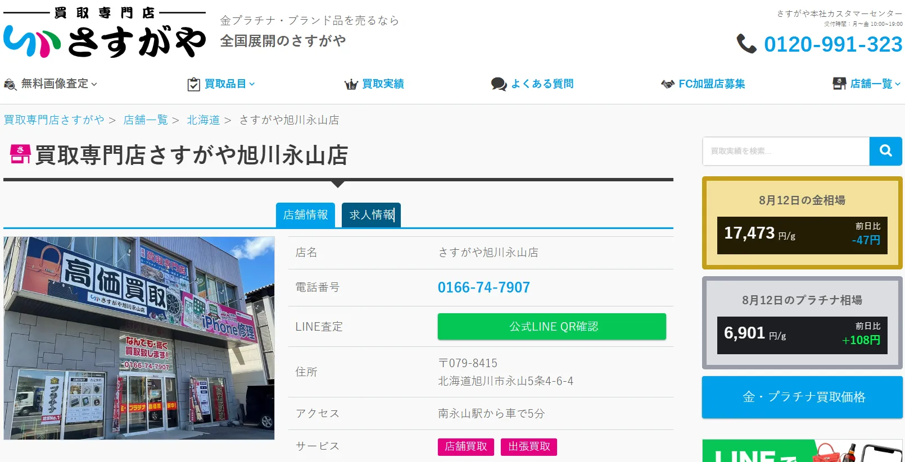Click store name value さすがや旭川永山店 in table
Screen dimensions: 905x462
[488, 253]
